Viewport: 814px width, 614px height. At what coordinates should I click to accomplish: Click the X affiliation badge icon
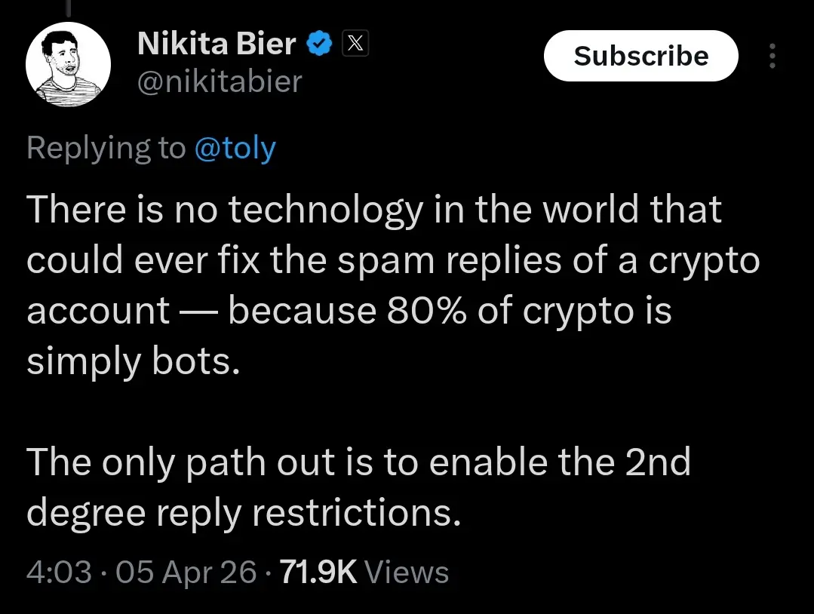tap(355, 45)
